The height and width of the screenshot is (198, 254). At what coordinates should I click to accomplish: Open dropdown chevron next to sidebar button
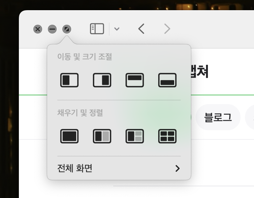pyautogui.click(x=116, y=29)
